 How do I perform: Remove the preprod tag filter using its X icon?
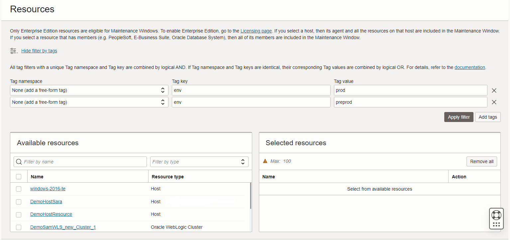(494, 102)
